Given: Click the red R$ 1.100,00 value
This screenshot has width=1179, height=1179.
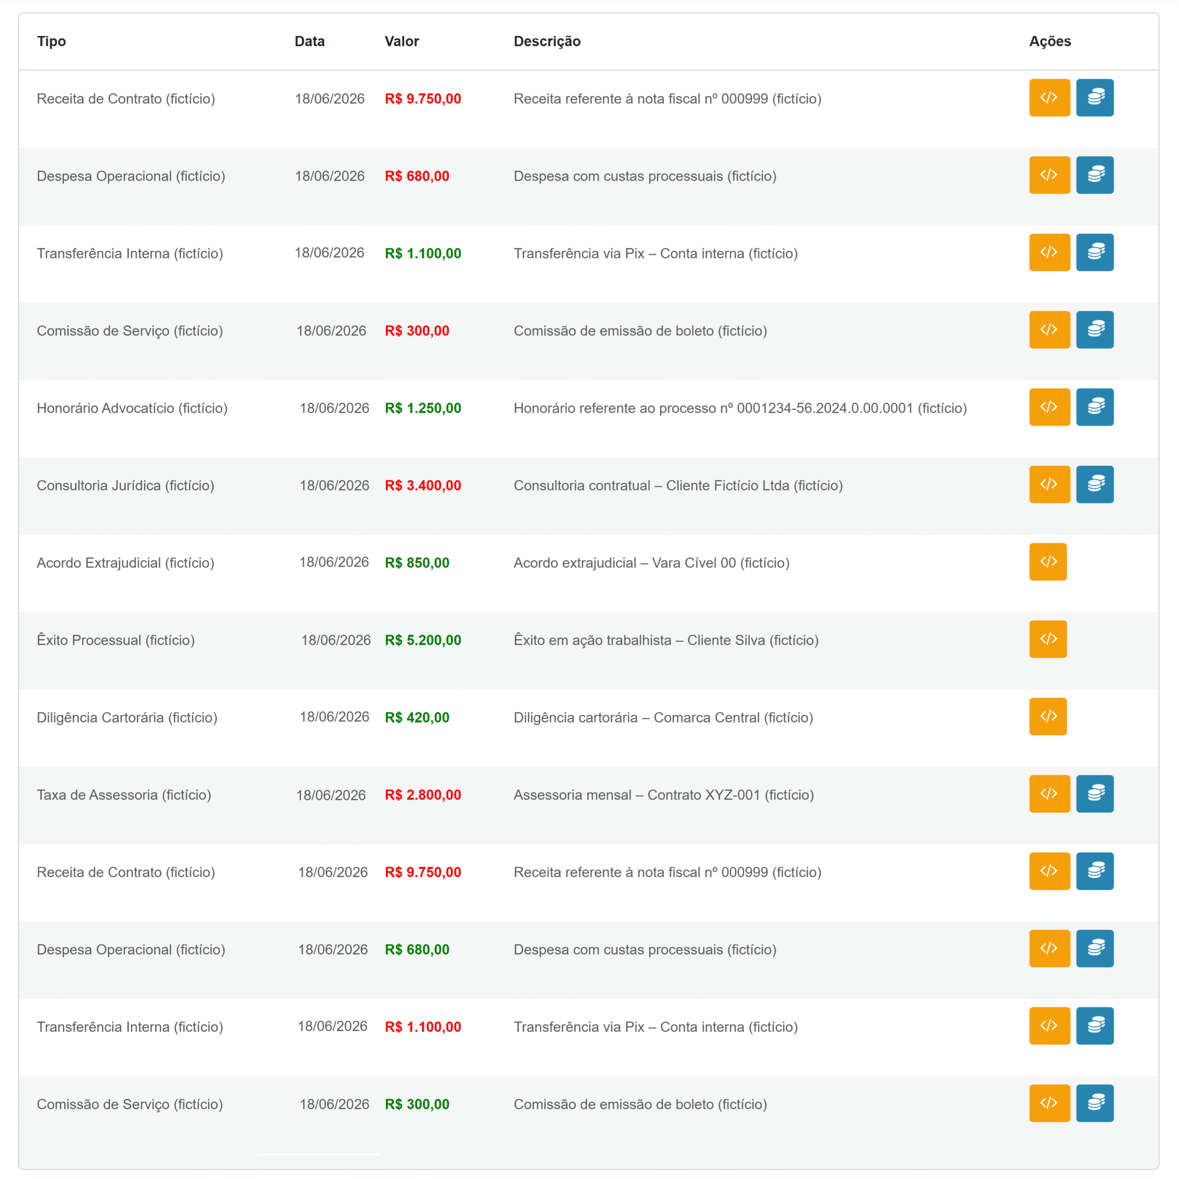Looking at the screenshot, I should pos(423,1027).
